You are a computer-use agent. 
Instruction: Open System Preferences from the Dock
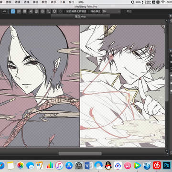79,166
